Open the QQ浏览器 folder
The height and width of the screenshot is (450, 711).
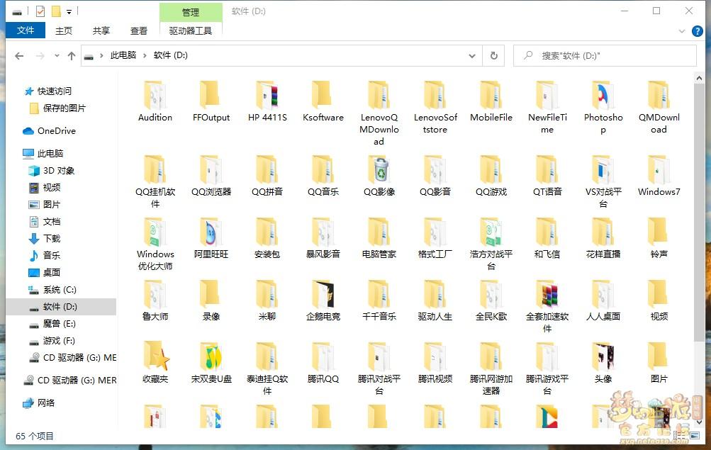pyautogui.click(x=211, y=176)
